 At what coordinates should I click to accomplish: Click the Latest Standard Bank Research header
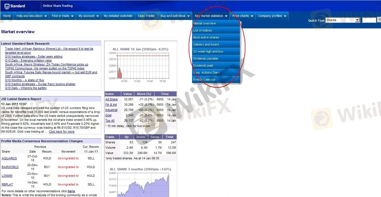click(51, 44)
